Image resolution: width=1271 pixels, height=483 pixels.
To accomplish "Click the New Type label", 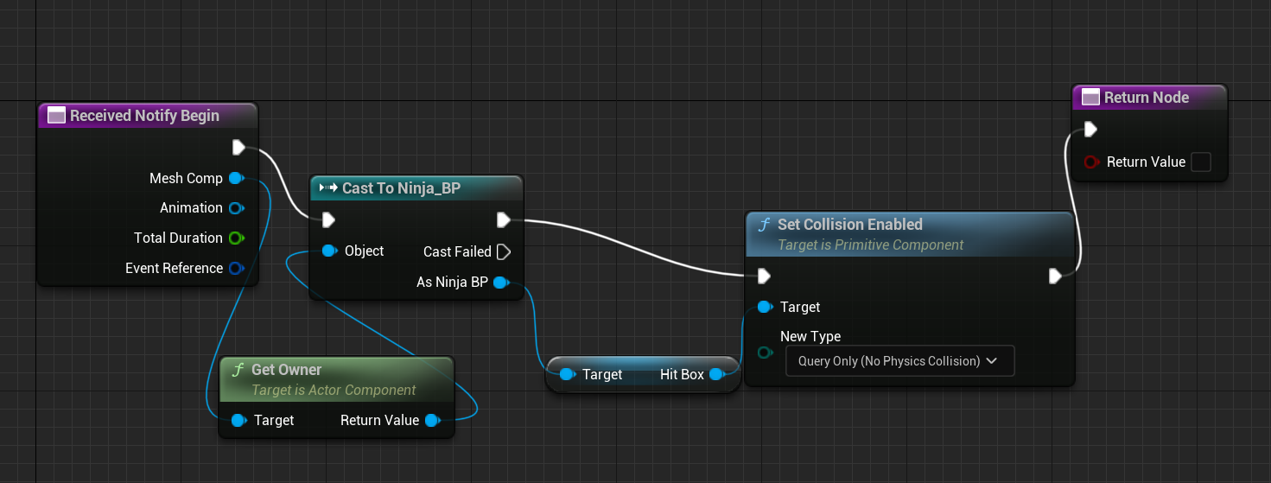I will (810, 337).
